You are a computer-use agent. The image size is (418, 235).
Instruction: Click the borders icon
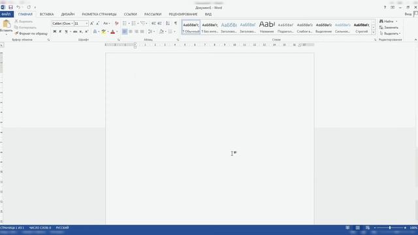coord(170,31)
